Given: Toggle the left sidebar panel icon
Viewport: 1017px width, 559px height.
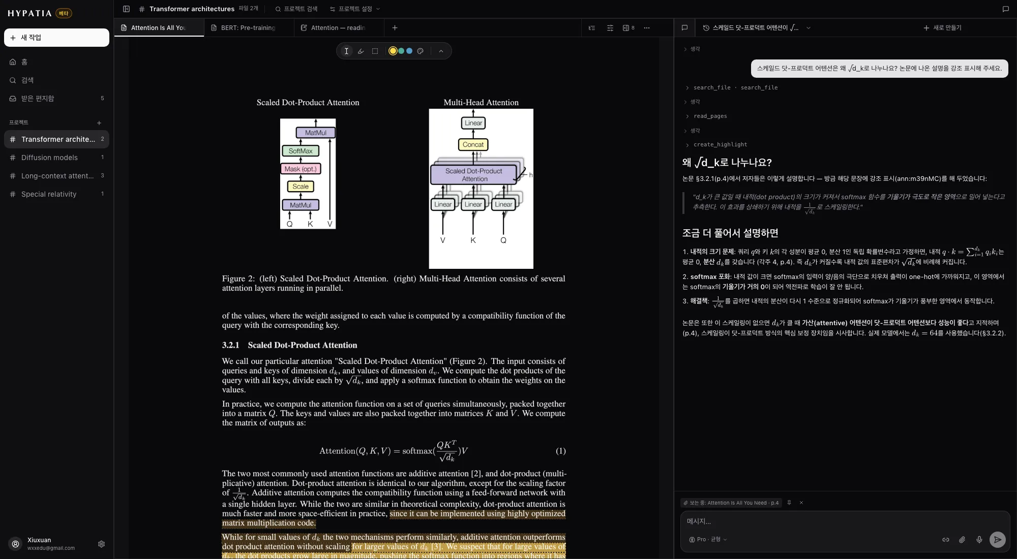Looking at the screenshot, I should pyautogui.click(x=127, y=9).
